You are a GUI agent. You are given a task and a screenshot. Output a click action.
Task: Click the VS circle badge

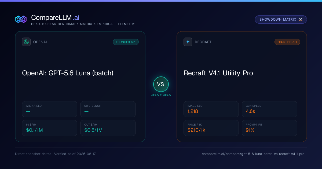point(161,84)
